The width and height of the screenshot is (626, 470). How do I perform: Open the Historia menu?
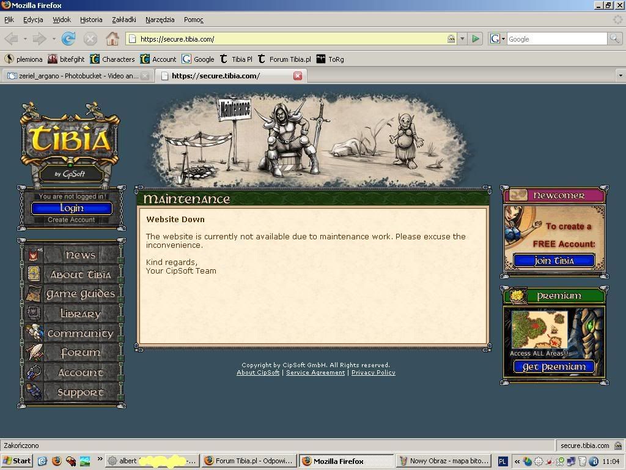pyautogui.click(x=91, y=20)
